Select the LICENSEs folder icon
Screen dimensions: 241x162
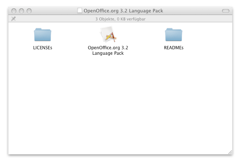tap(43, 35)
